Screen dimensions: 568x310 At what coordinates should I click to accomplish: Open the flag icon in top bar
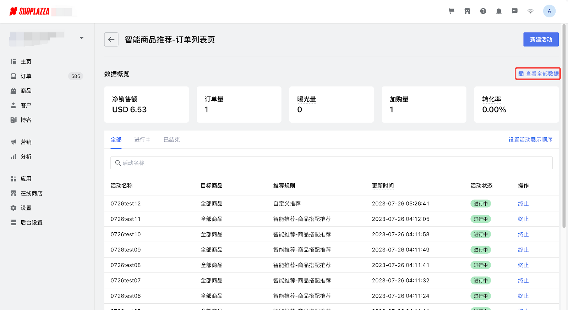click(x=452, y=11)
